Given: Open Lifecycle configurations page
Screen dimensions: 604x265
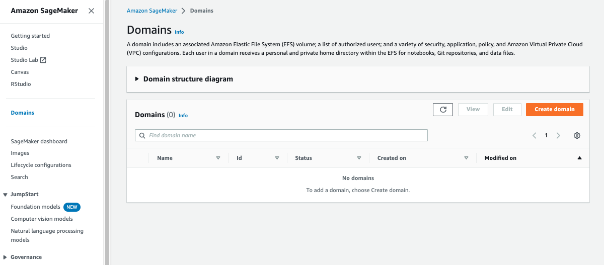Looking at the screenshot, I should tap(41, 165).
